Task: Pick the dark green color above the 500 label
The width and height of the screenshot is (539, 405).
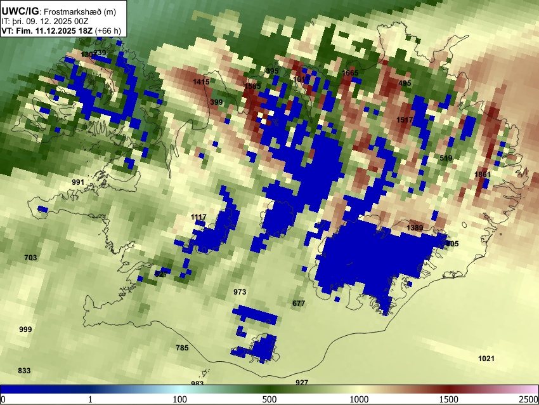Action: coord(269,389)
